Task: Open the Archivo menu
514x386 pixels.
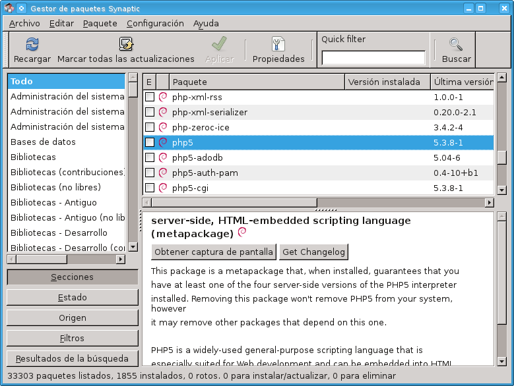Action: click(x=24, y=24)
